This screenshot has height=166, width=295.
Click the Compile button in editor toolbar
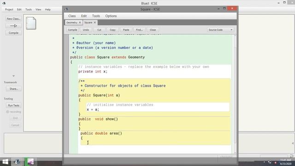click(x=72, y=30)
